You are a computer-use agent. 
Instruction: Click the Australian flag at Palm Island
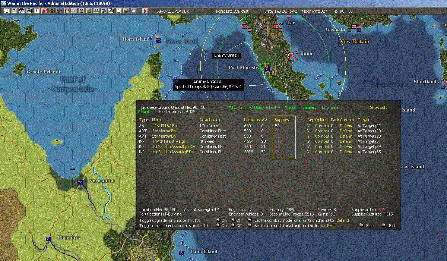pyautogui.click(x=182, y=253)
